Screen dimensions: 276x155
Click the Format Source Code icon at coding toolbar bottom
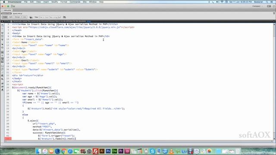point(2,90)
